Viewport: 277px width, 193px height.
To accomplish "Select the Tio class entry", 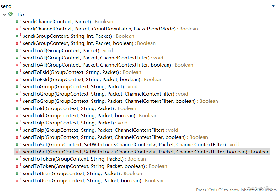I will tap(20, 14).
